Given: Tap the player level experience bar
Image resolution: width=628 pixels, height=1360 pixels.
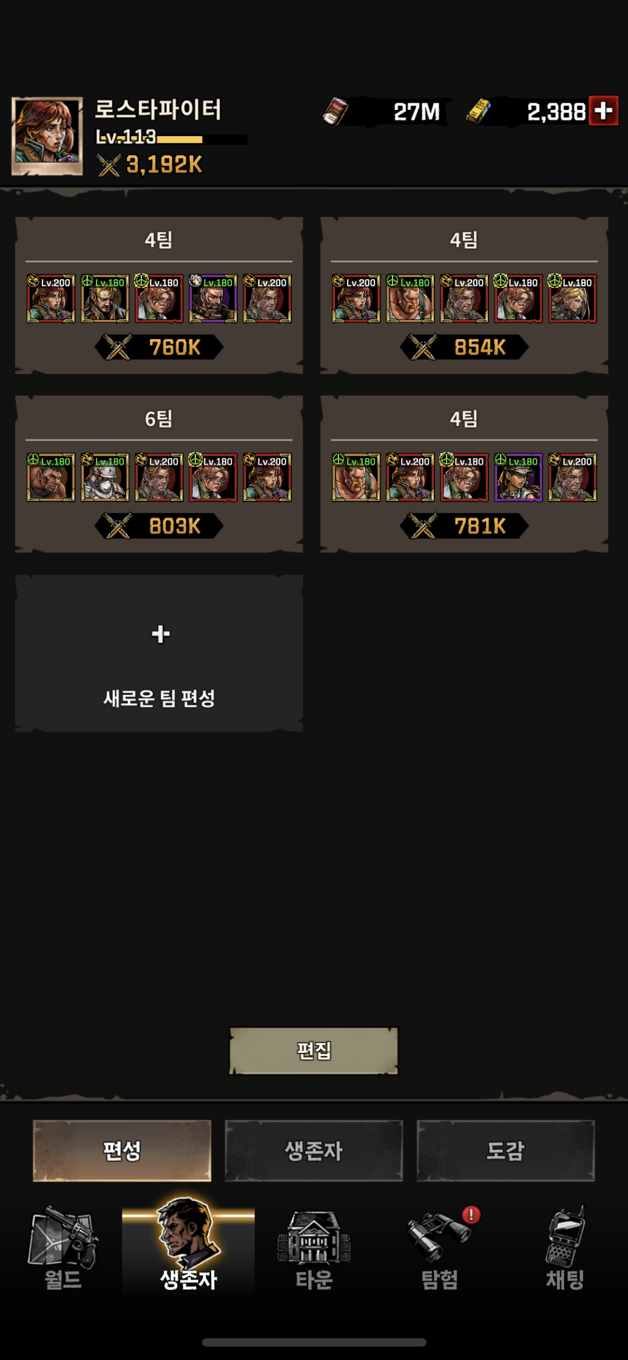Looking at the screenshot, I should click(172, 138).
